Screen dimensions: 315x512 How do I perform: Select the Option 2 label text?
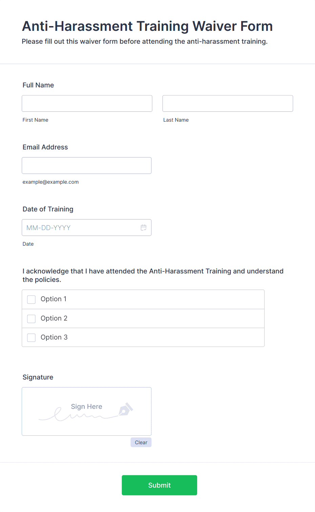coord(54,319)
